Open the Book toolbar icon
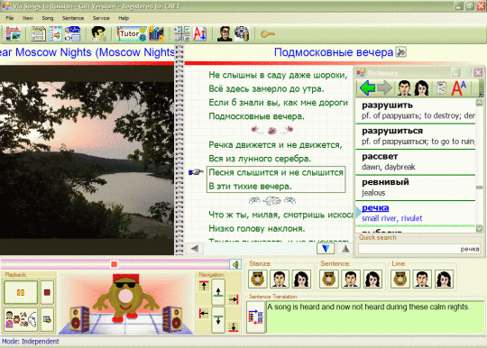 coord(13,33)
